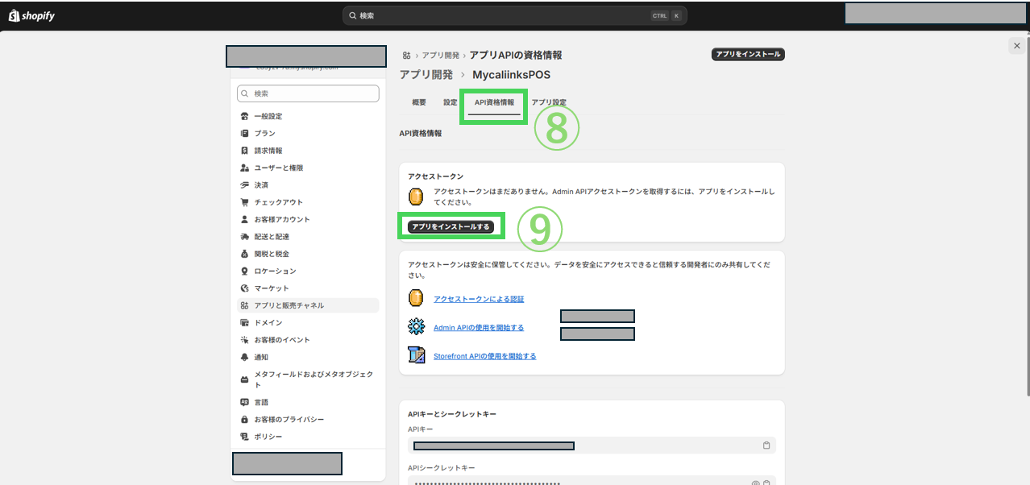Click the Shopify logo in top bar
This screenshot has height=485, width=1030.
pyautogui.click(x=32, y=15)
